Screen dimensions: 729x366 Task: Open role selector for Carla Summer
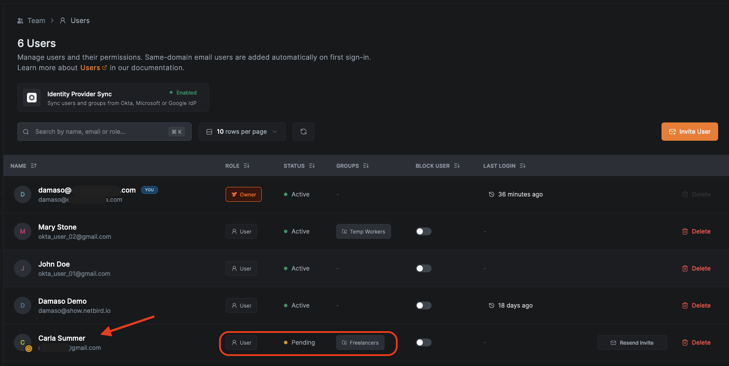241,342
